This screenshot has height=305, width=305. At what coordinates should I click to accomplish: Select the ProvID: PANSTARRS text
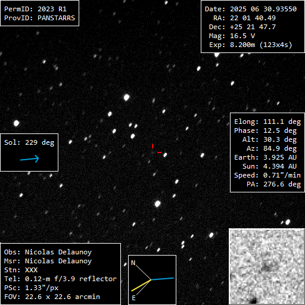click(x=39, y=18)
